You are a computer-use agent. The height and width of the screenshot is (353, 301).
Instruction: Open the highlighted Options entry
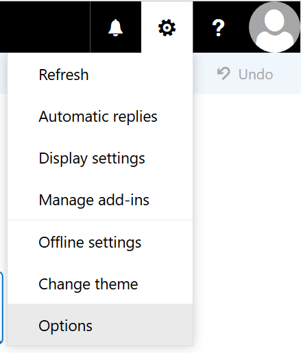100,325
